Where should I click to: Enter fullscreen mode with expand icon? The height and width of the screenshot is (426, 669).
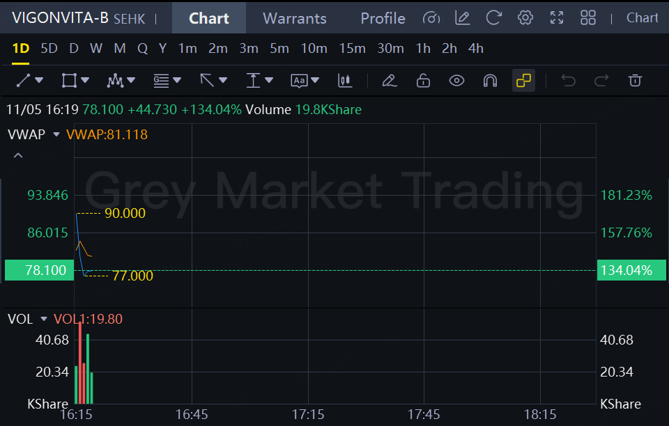[557, 18]
